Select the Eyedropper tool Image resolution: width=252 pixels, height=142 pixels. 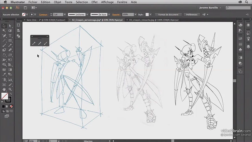pos(4,74)
